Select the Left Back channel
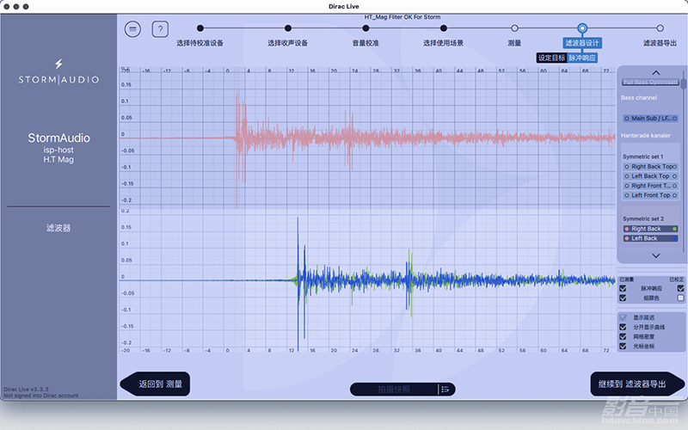This screenshot has height=430, width=688. click(x=651, y=239)
